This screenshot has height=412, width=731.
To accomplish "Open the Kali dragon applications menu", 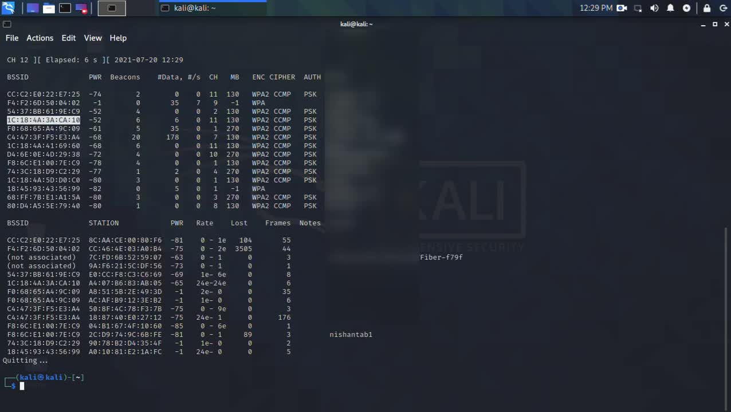I will (x=8, y=8).
